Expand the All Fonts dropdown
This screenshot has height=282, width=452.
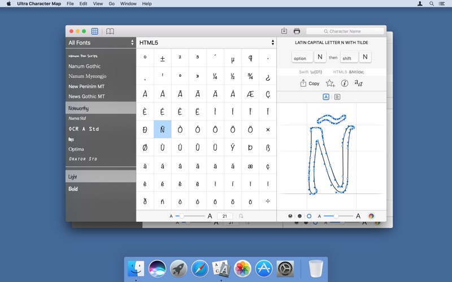pyautogui.click(x=101, y=43)
